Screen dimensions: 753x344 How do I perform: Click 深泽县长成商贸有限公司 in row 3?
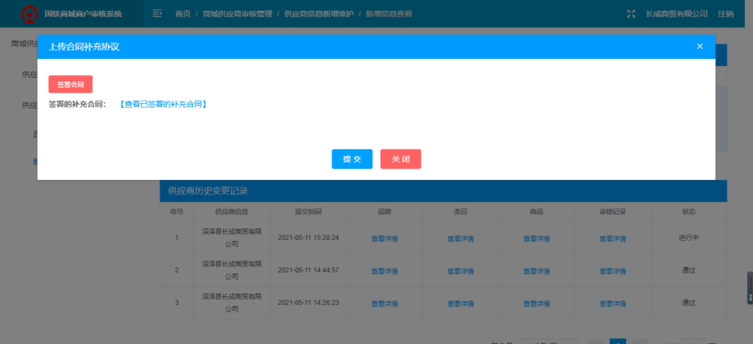231,303
